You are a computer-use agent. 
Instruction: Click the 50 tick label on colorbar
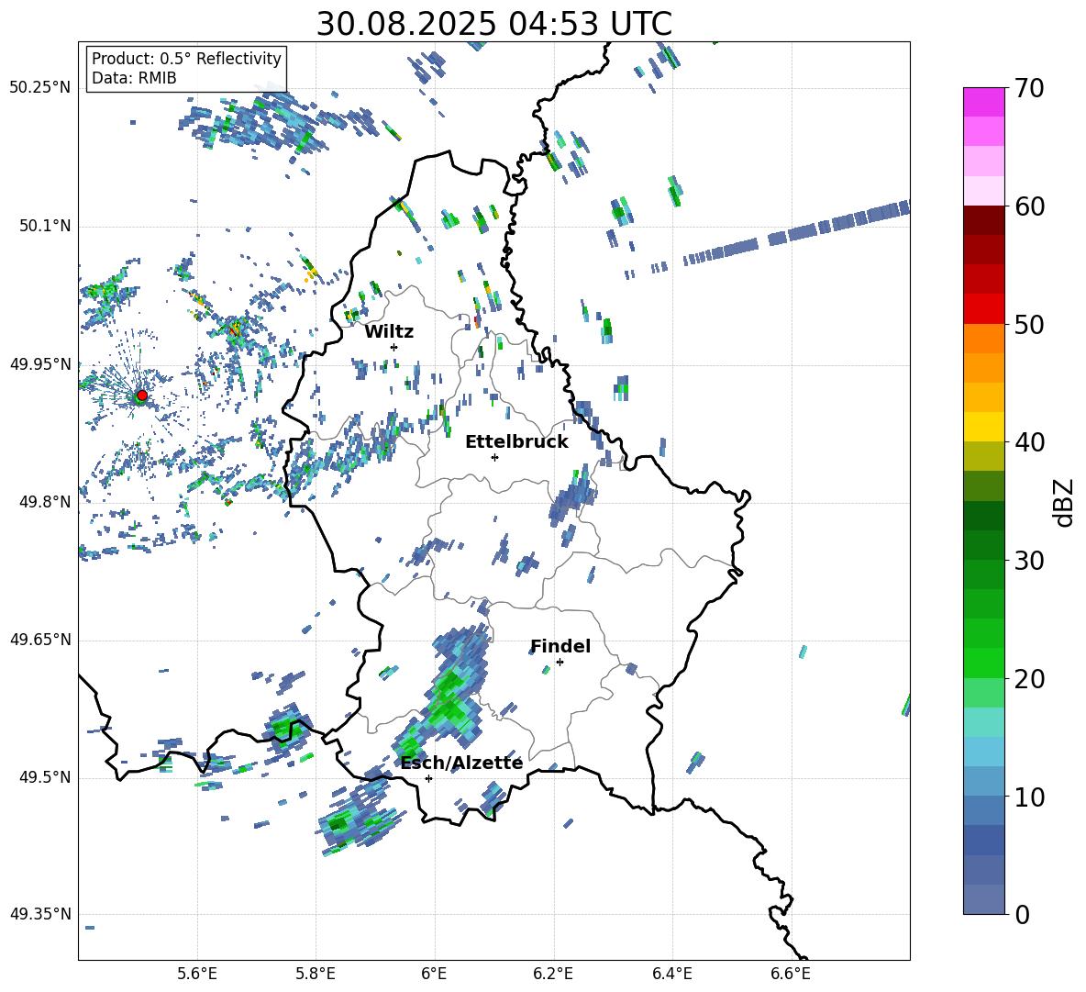(x=1028, y=324)
